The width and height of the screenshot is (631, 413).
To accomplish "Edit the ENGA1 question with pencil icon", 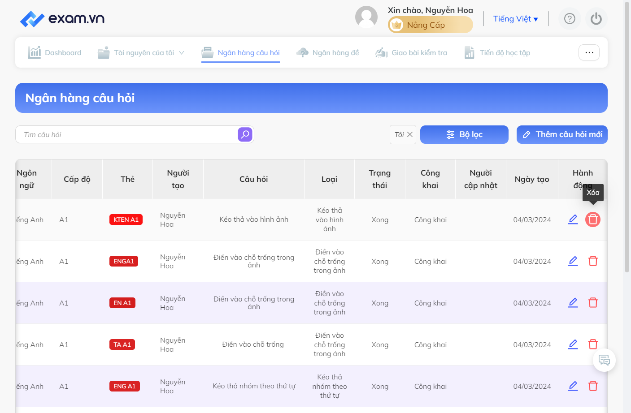I will point(573,261).
